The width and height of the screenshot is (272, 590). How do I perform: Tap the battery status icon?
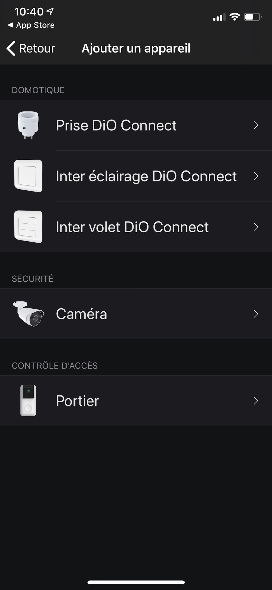(252, 17)
